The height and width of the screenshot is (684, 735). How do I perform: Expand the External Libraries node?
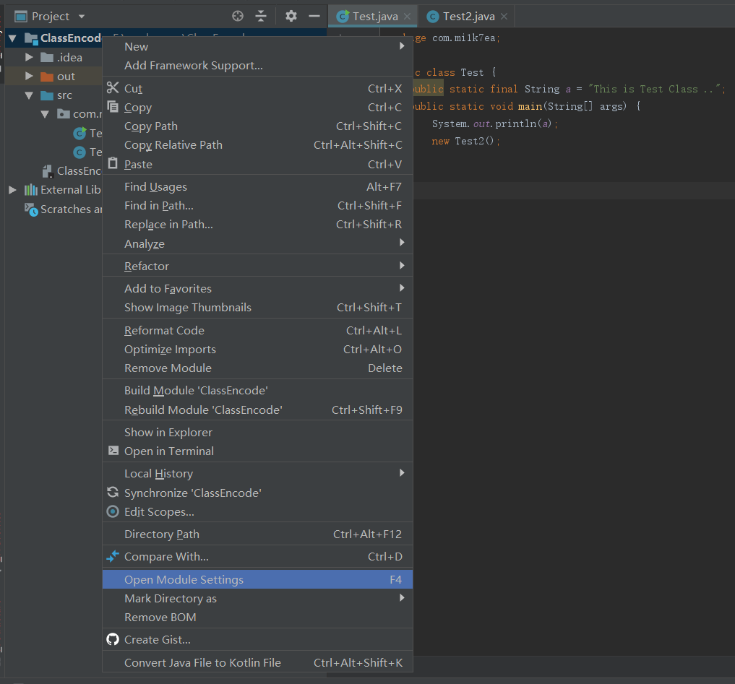12,190
